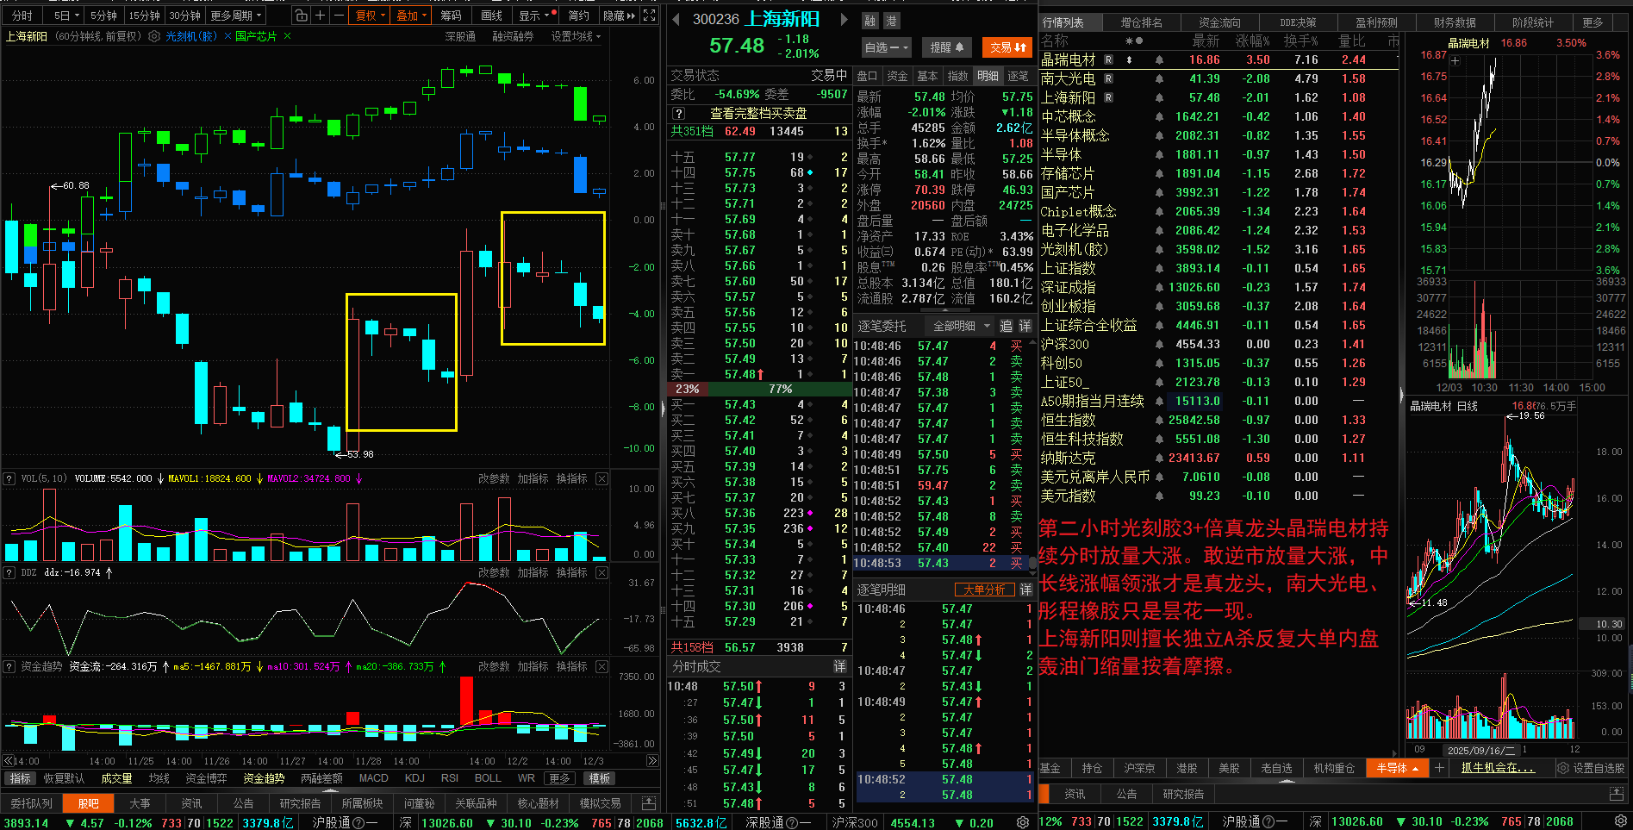Switch to the 15分钟 period tab

144,16
